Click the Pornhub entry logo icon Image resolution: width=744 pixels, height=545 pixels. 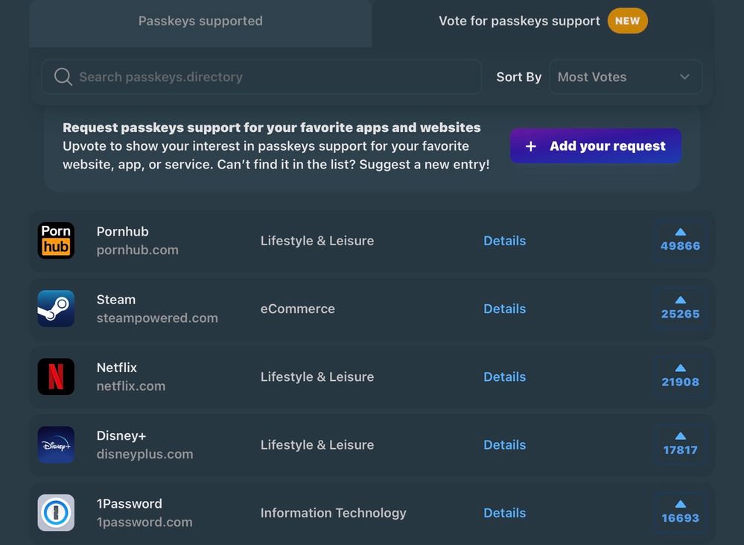pos(56,241)
